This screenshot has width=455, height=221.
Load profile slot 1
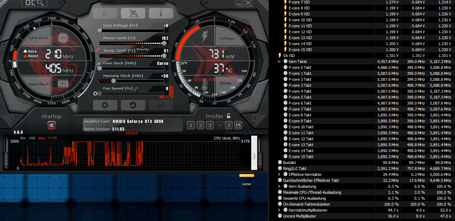coord(191,126)
